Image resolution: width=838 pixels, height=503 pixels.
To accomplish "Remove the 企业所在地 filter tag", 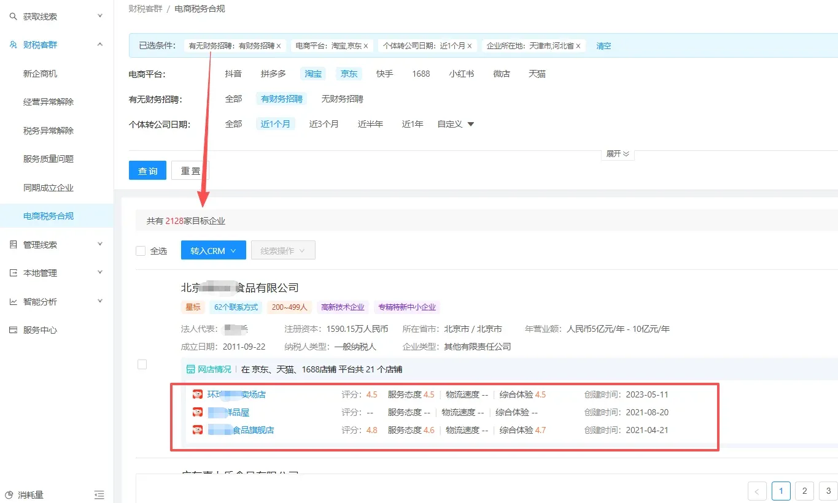I will [578, 46].
